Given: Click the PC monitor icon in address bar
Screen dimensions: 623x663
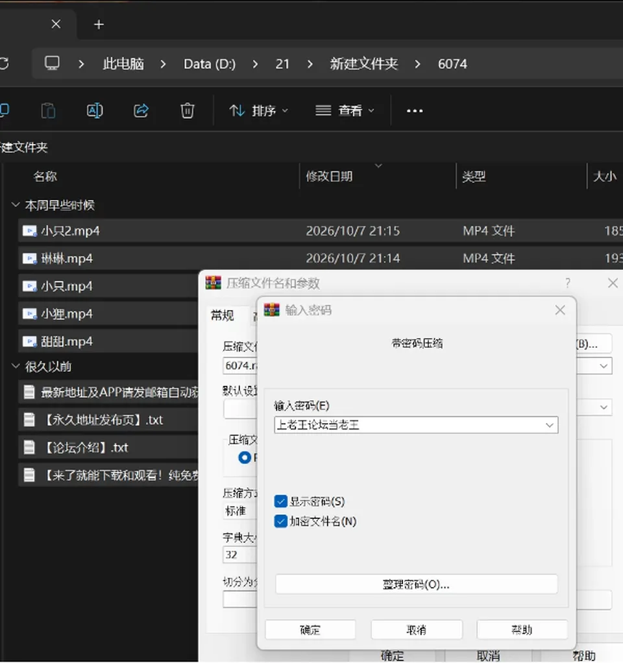Looking at the screenshot, I should [x=52, y=64].
